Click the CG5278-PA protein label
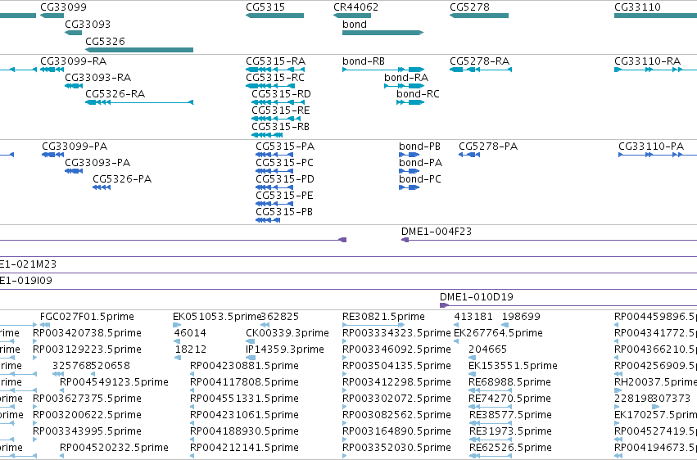 pos(488,147)
